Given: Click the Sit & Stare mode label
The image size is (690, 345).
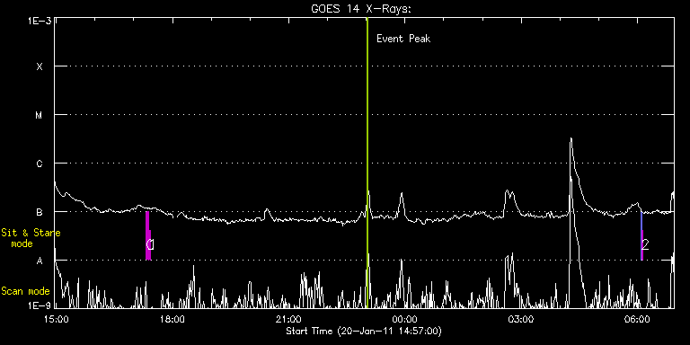Looking at the screenshot, I should point(31,238).
